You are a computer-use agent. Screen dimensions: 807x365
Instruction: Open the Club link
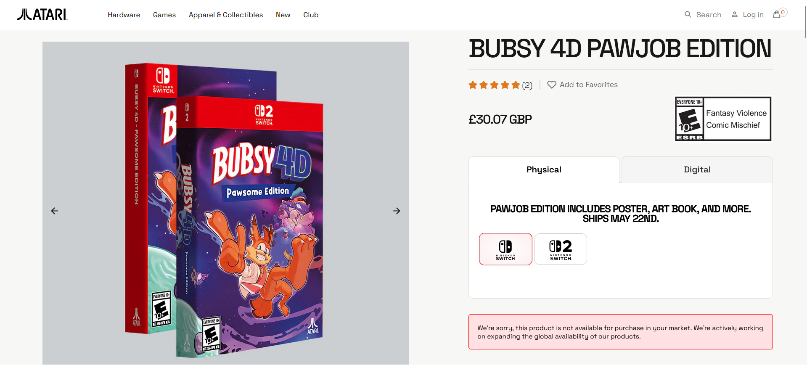(311, 15)
